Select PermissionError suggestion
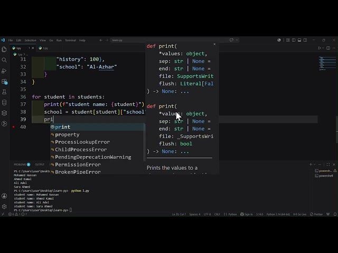 (x=97, y=164)
